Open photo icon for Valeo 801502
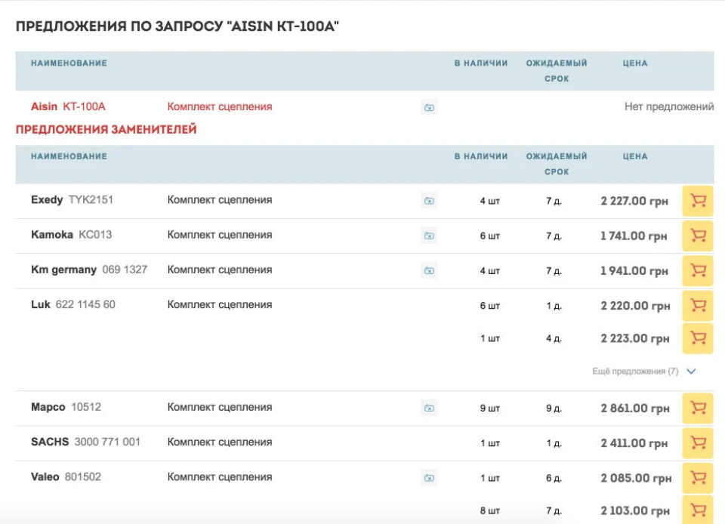This screenshot has height=524, width=725. click(x=429, y=478)
